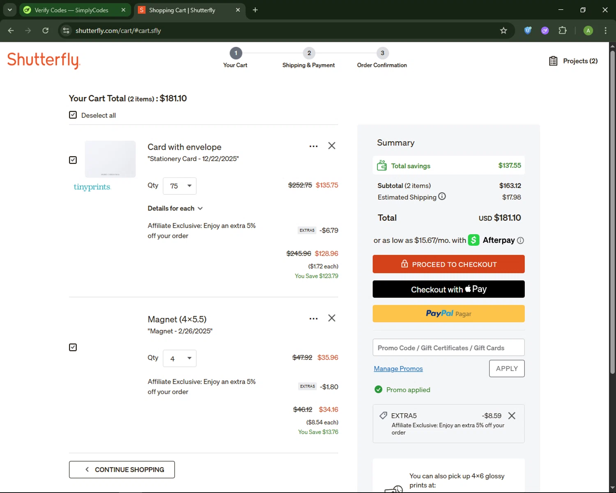This screenshot has width=616, height=493.
Task: Open the Stationery Card thumbnail
Action: point(110,159)
